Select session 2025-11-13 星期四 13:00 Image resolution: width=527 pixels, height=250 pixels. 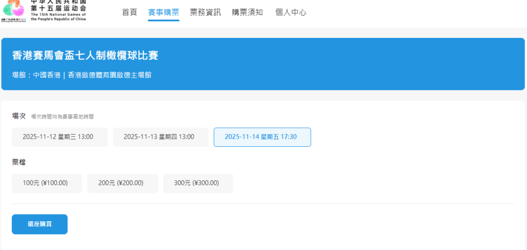click(x=161, y=137)
